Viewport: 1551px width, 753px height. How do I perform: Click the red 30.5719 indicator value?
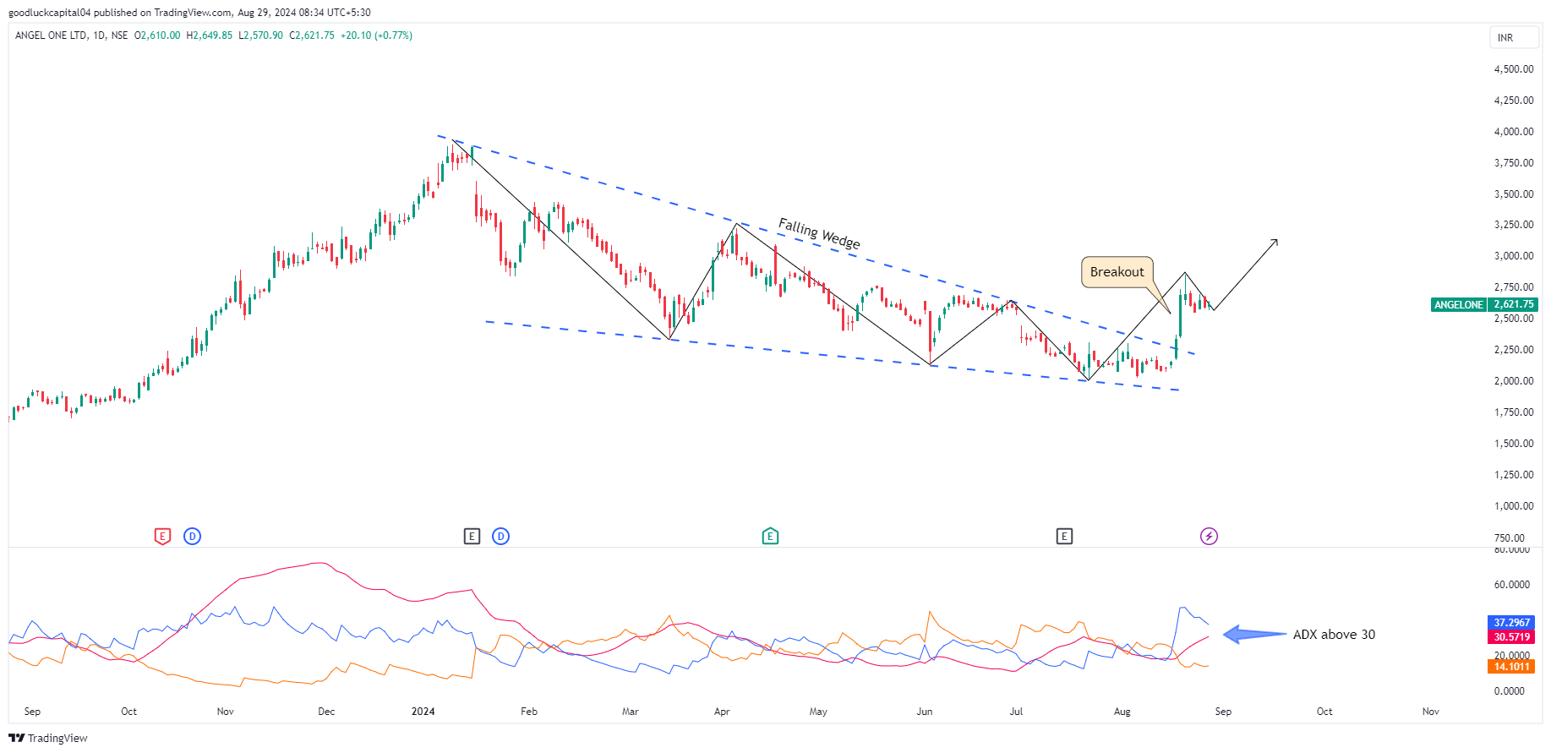tap(1511, 636)
